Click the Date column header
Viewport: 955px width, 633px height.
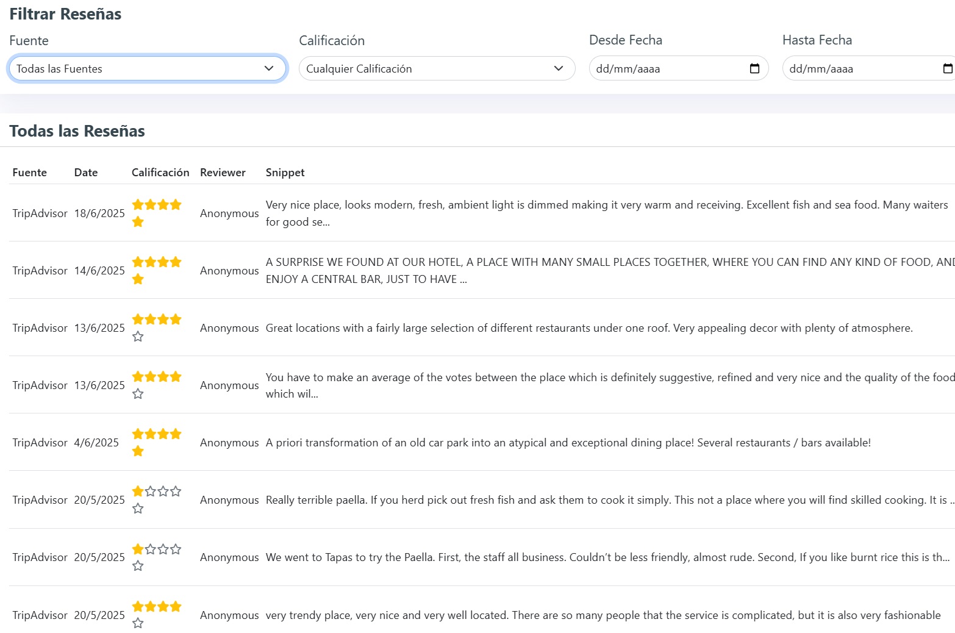pos(86,173)
